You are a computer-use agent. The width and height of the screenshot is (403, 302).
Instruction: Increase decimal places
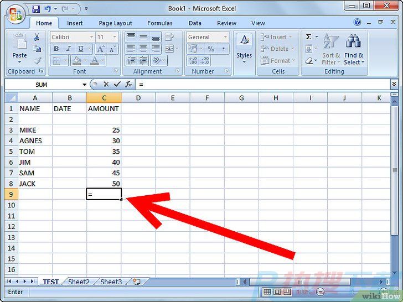tap(193, 61)
